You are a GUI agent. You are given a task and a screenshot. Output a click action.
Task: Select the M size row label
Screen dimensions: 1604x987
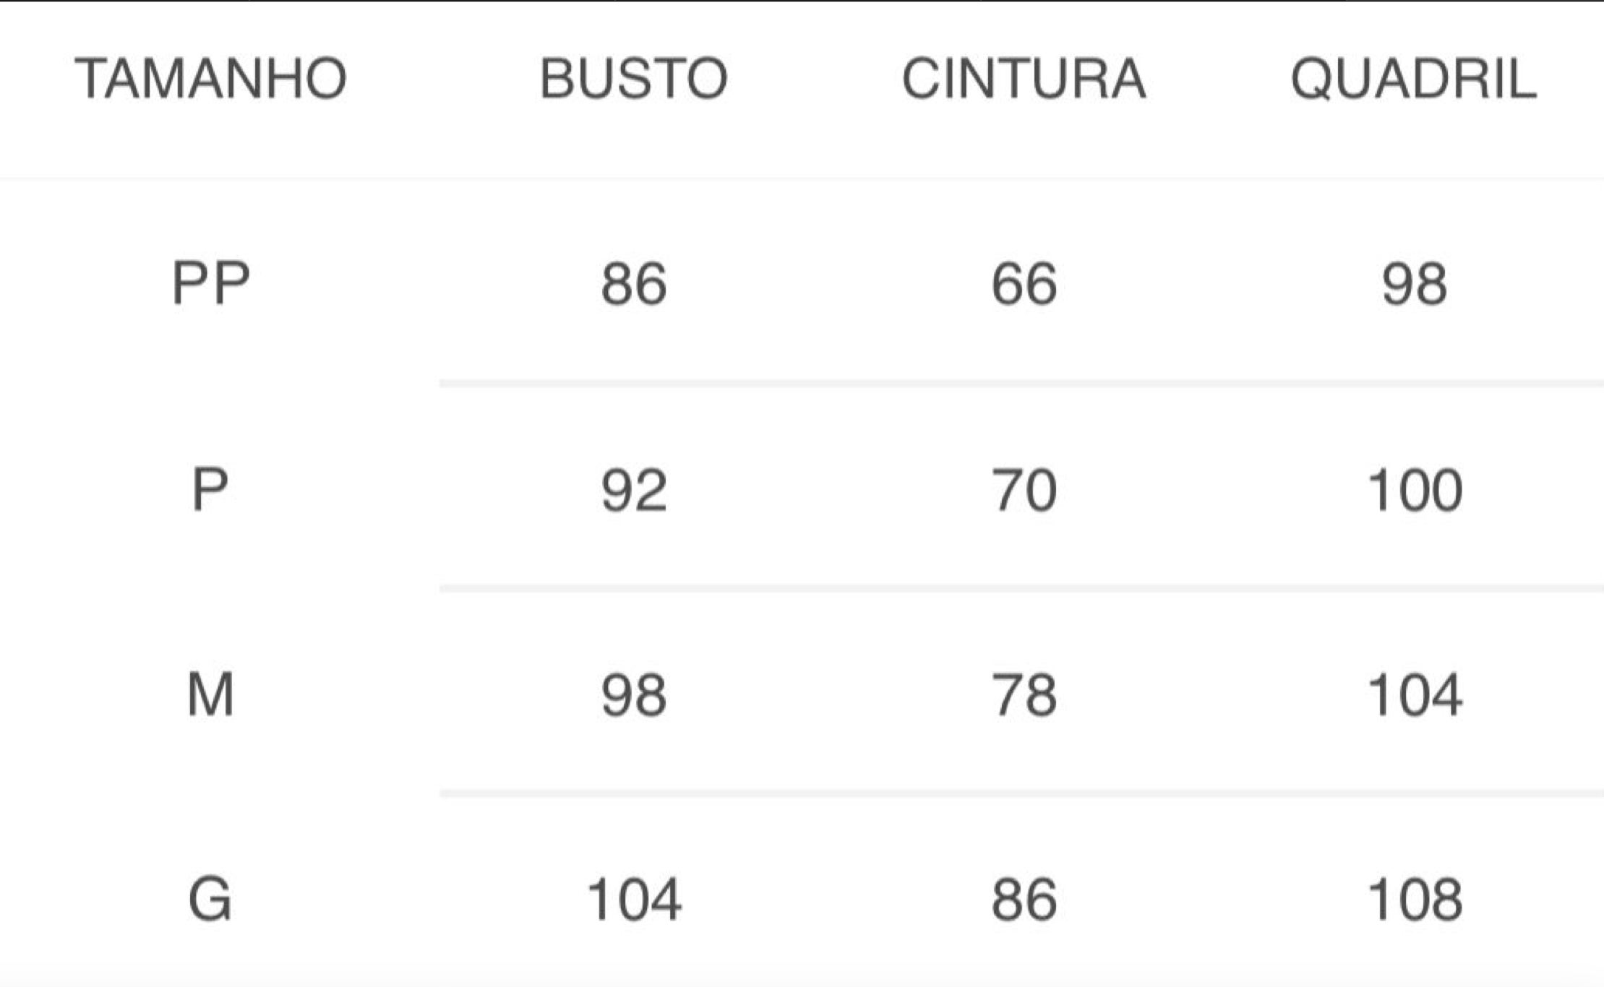(x=210, y=695)
